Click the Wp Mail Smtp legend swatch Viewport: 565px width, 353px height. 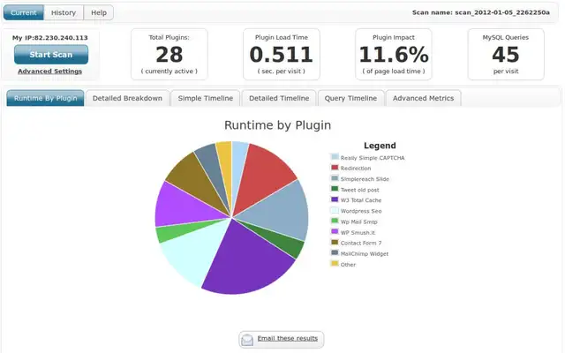tap(335, 221)
